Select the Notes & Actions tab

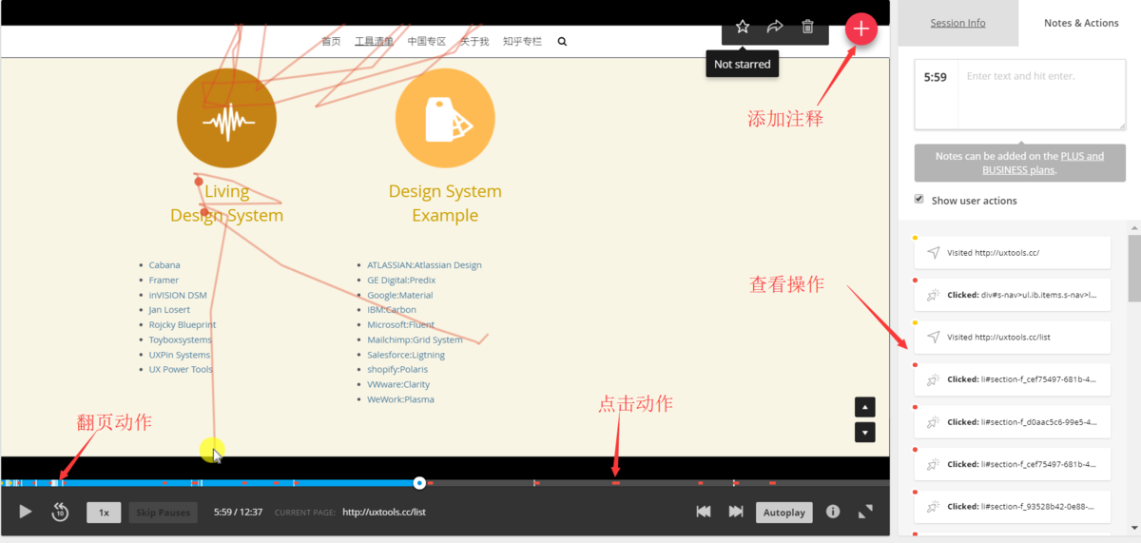1081,23
